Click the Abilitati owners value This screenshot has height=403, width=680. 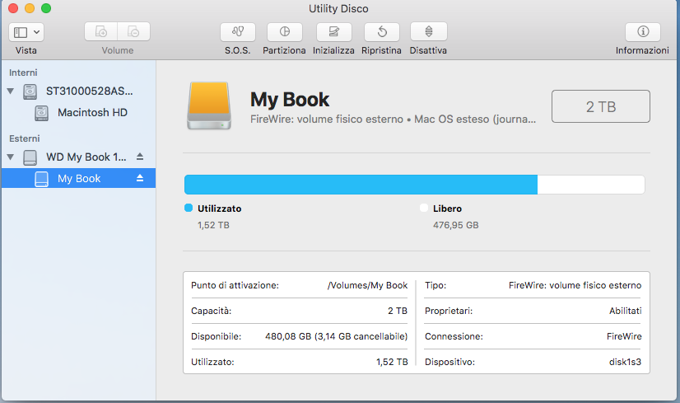(x=626, y=311)
